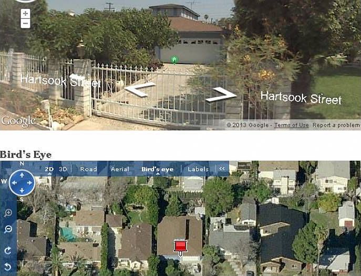This screenshot has width=361, height=276.
Task: Pan the bird's eye map west
Action: click(x=14, y=183)
